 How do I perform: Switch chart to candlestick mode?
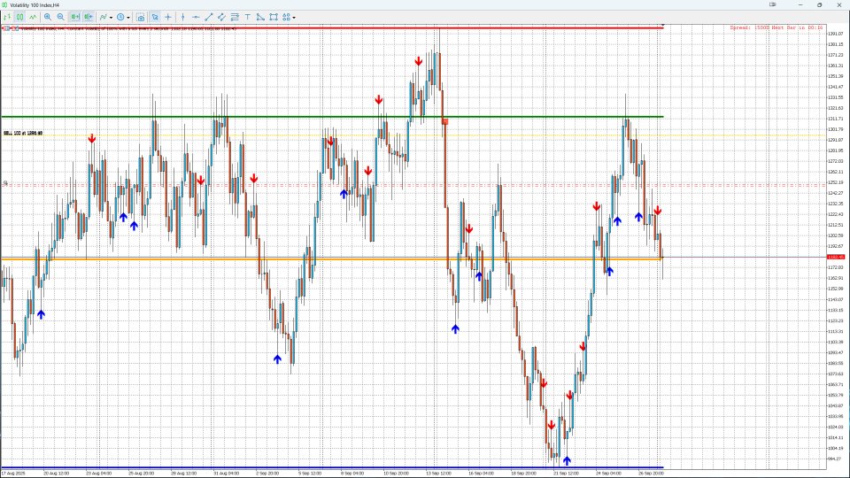[20, 18]
